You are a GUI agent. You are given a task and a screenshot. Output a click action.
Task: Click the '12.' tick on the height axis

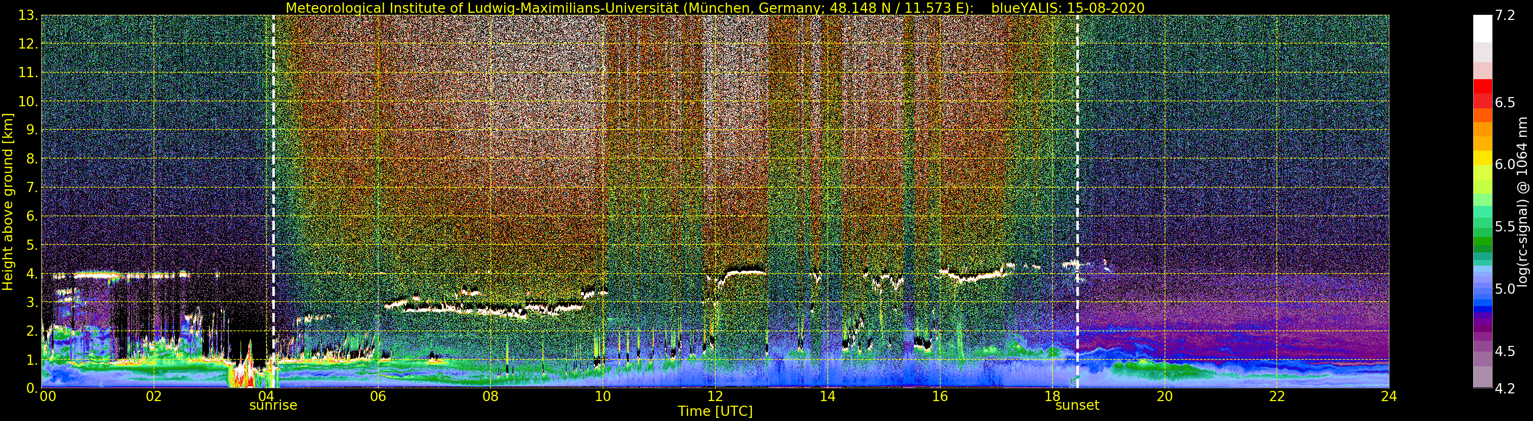pos(29,44)
